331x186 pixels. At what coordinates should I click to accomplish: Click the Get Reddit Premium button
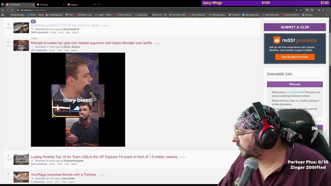pos(295,57)
